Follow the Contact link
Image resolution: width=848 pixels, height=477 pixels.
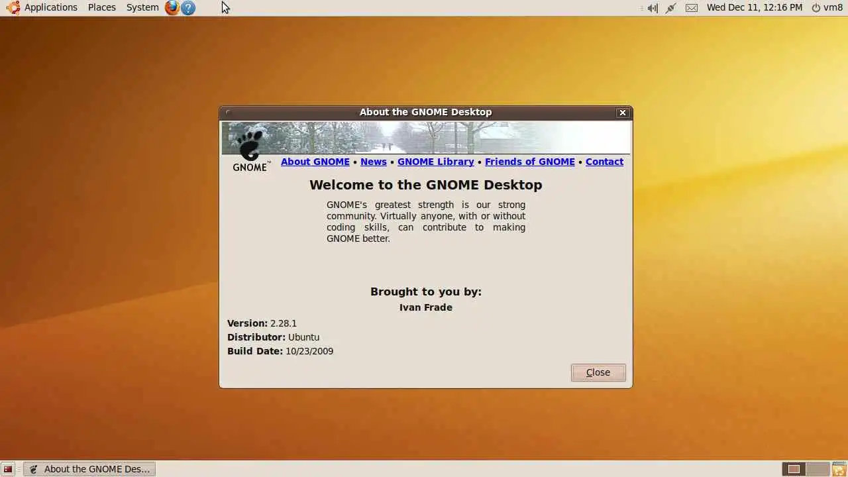[x=604, y=162]
